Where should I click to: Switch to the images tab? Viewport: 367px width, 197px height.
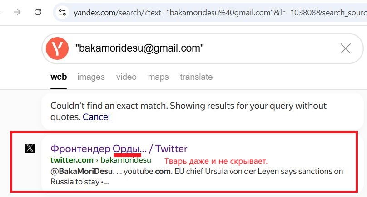pos(91,77)
